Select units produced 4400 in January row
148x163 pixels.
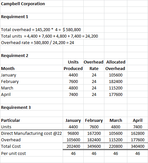coord(73,75)
